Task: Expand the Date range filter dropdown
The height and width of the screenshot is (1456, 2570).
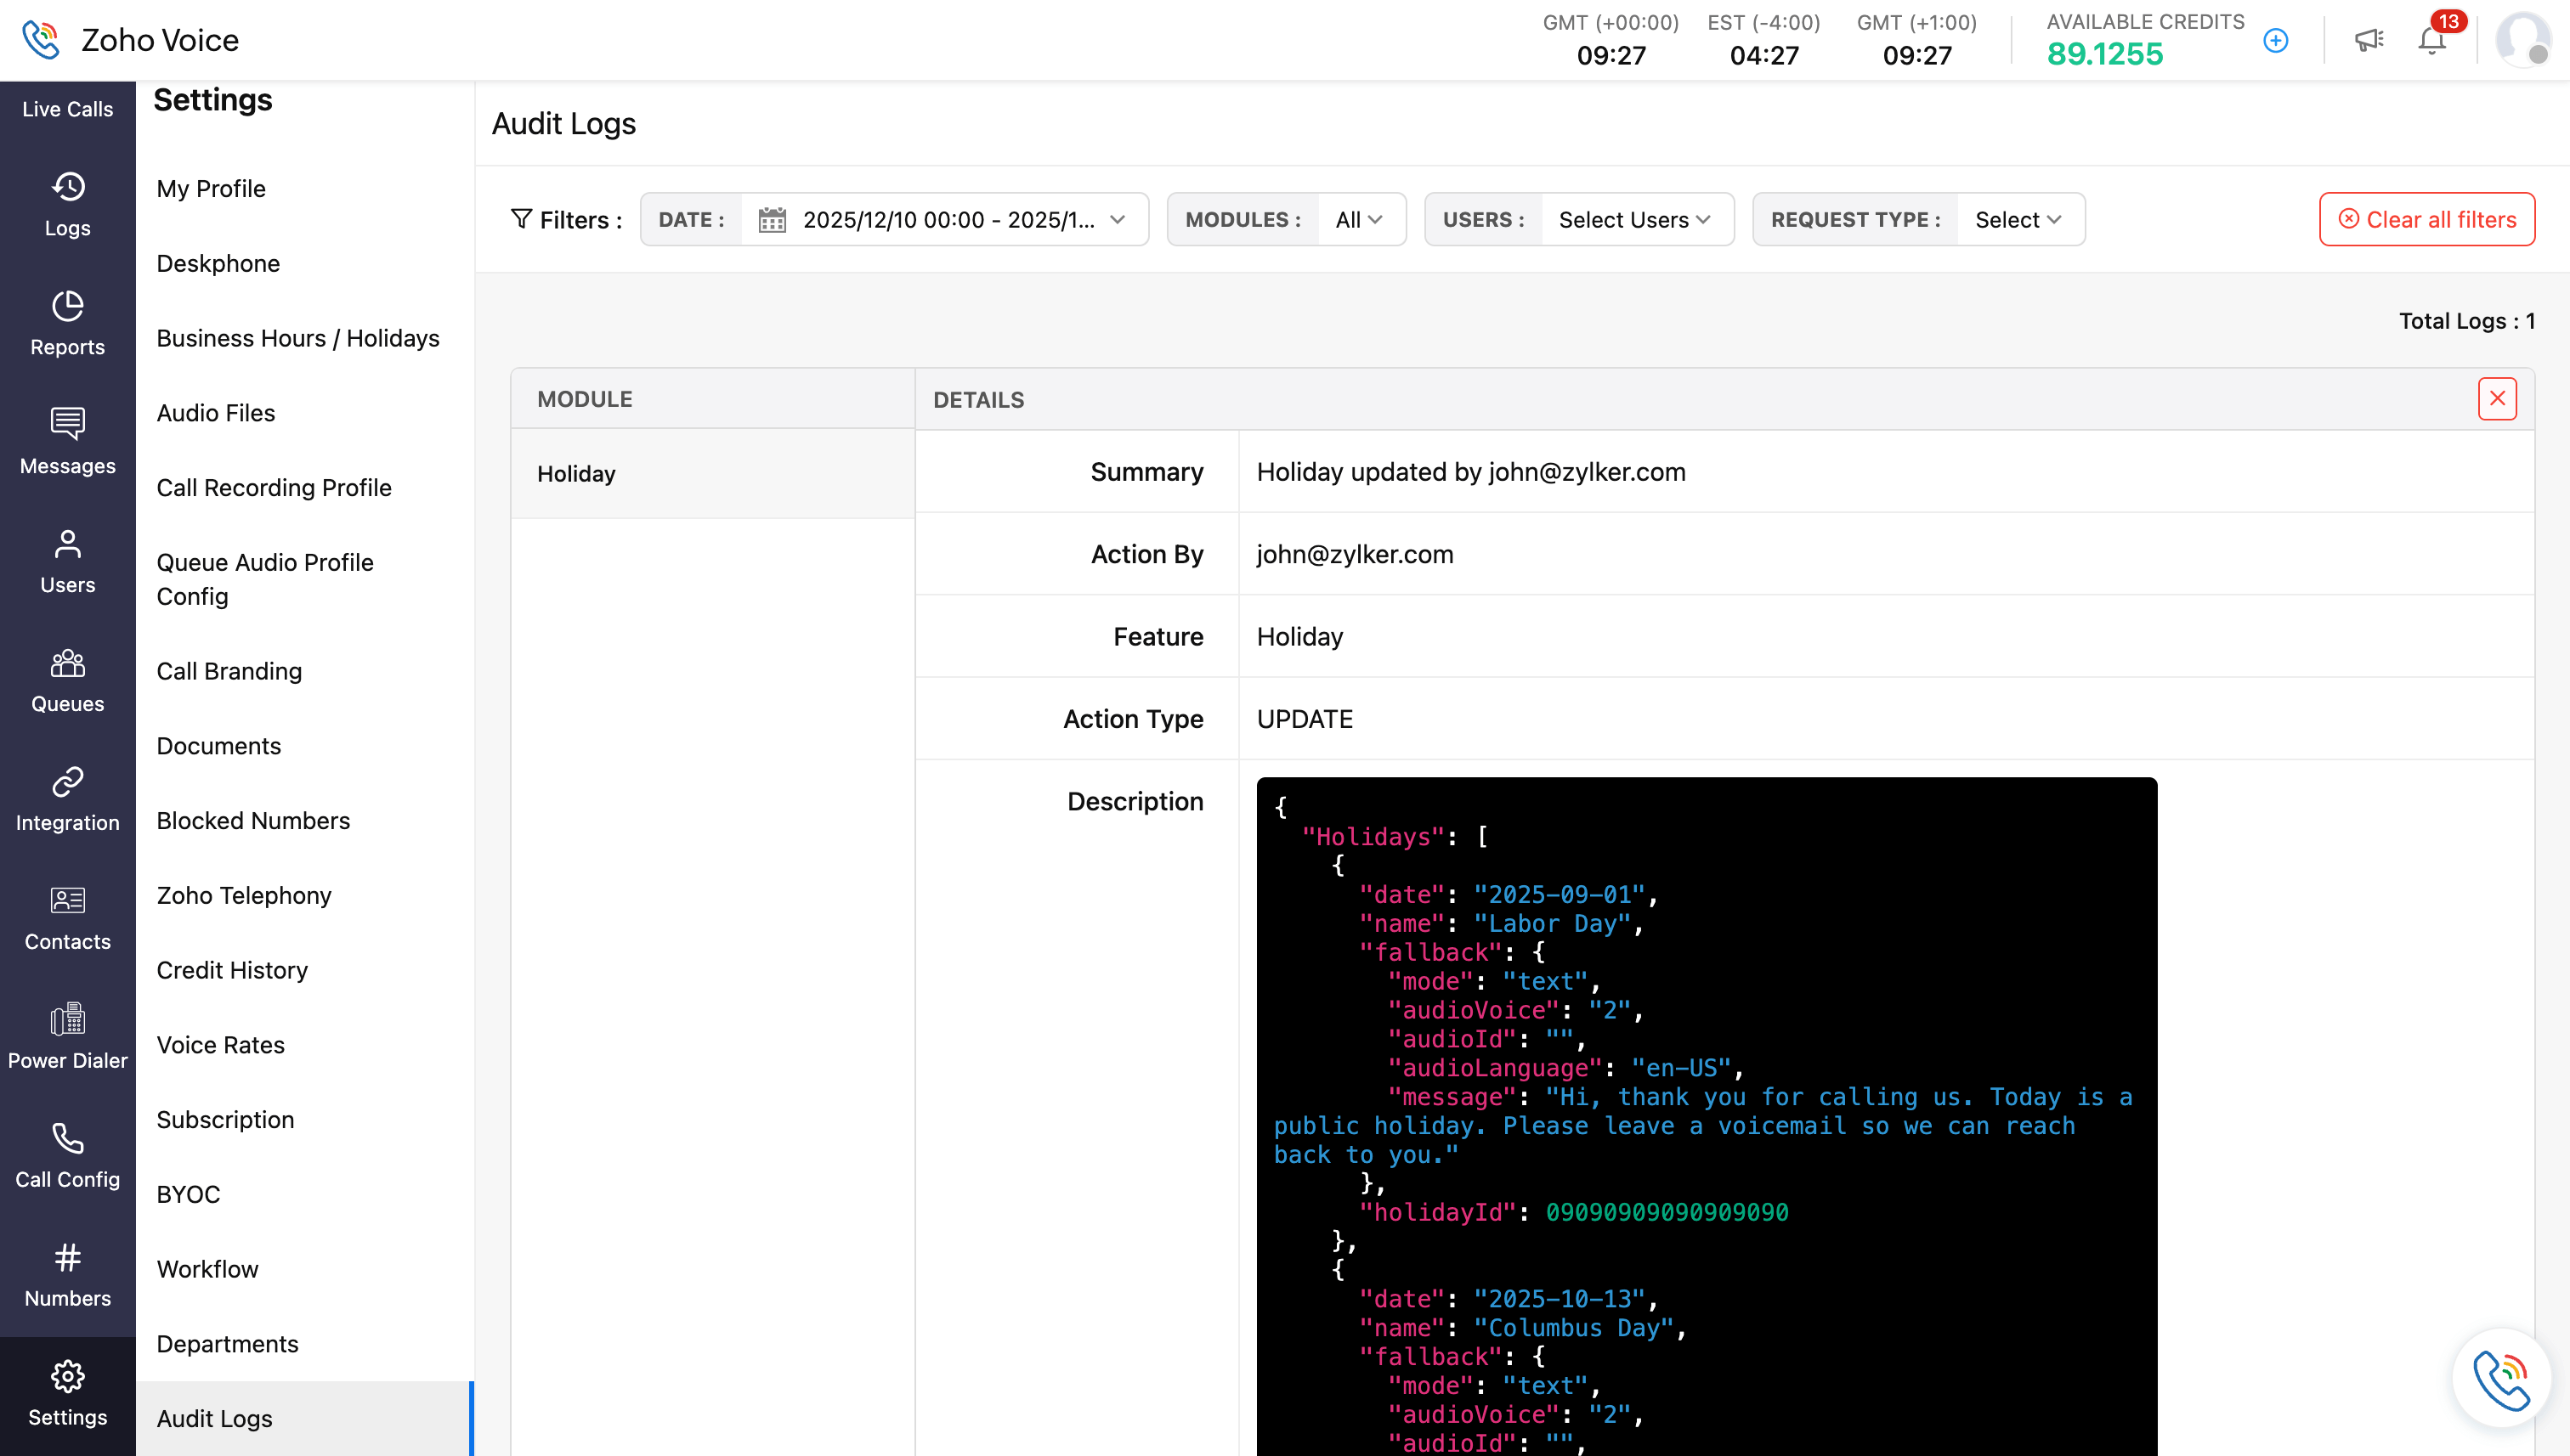Action: point(947,219)
